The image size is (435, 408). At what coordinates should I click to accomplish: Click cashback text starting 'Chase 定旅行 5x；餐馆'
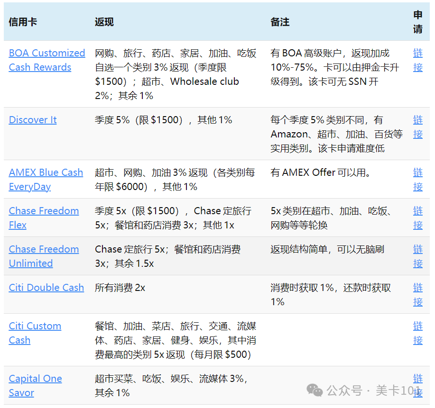[x=167, y=256]
